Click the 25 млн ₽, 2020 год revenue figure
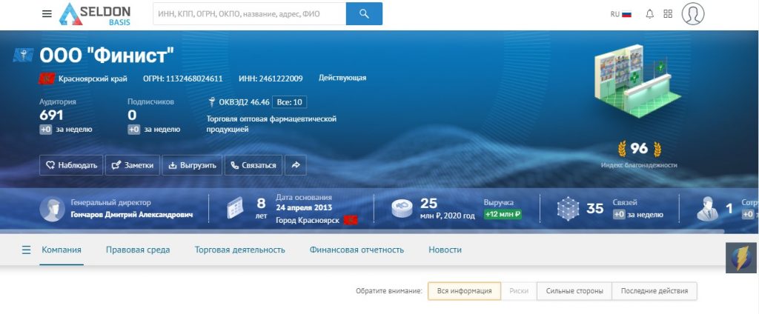759x314 pixels. pyautogui.click(x=447, y=209)
